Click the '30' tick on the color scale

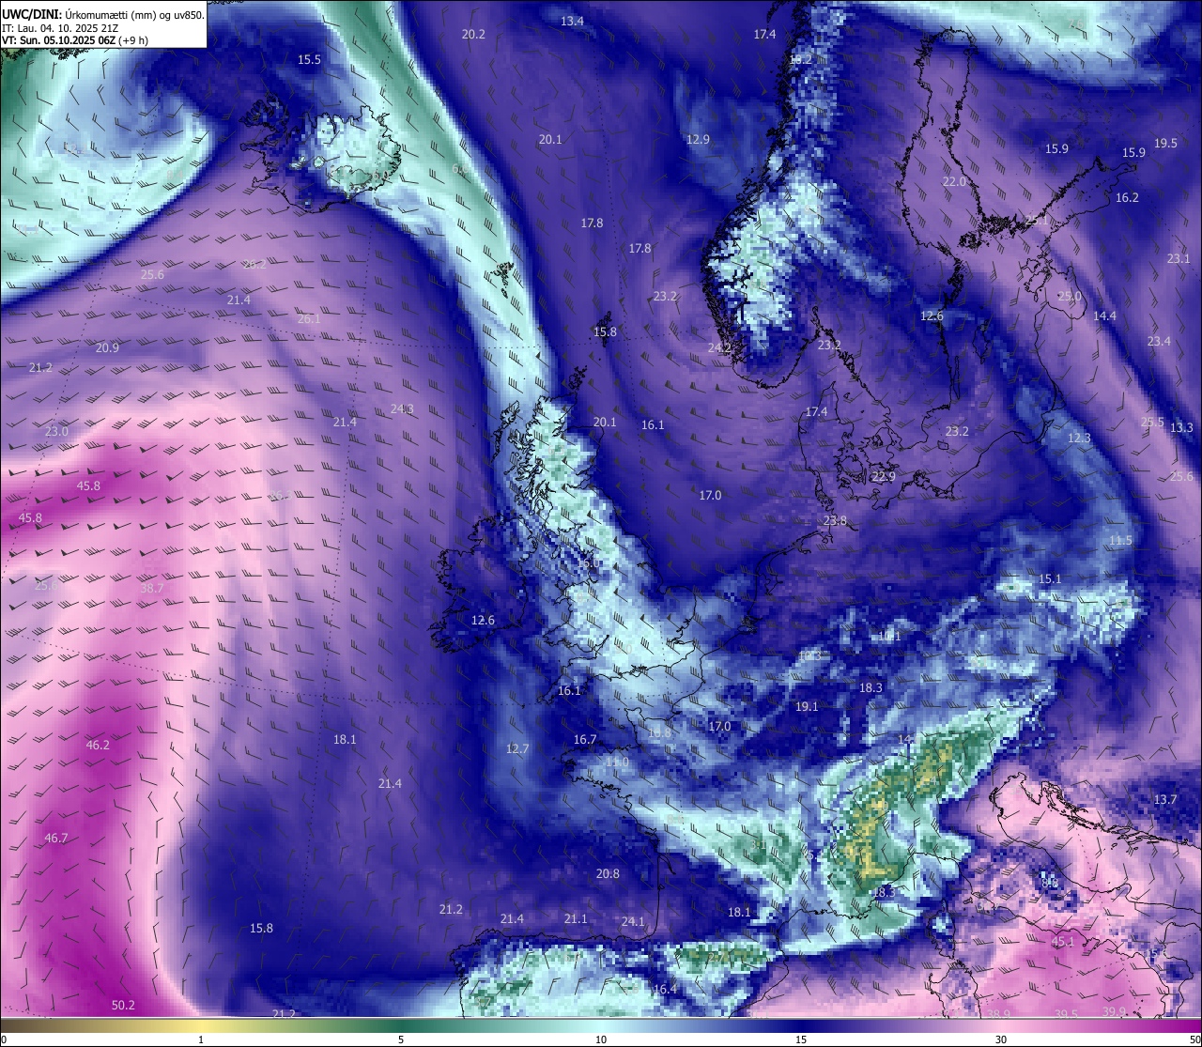(1001, 1039)
